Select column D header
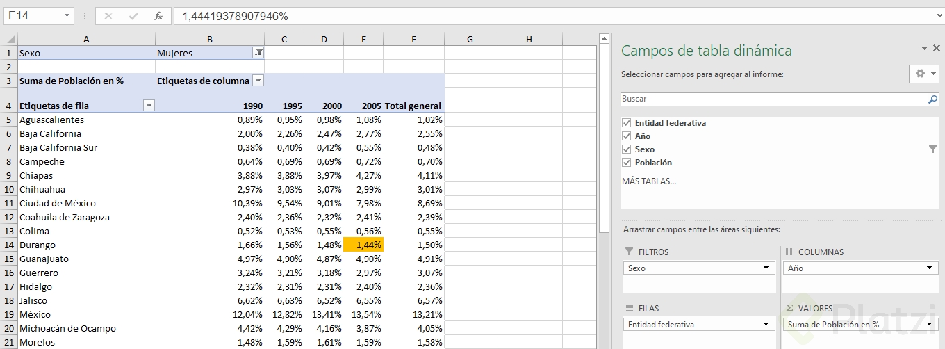Screen dimensions: 945x349 pos(324,40)
